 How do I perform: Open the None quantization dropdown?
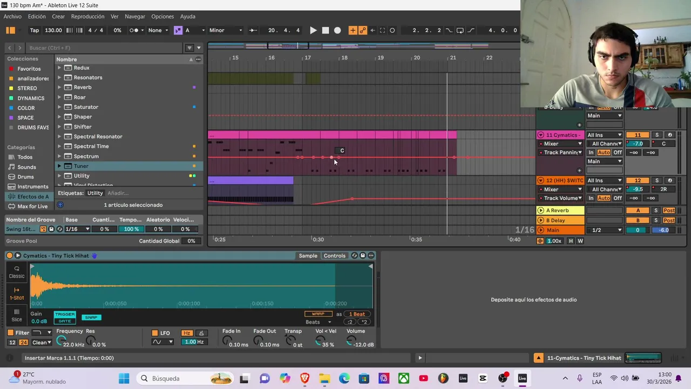(x=158, y=30)
